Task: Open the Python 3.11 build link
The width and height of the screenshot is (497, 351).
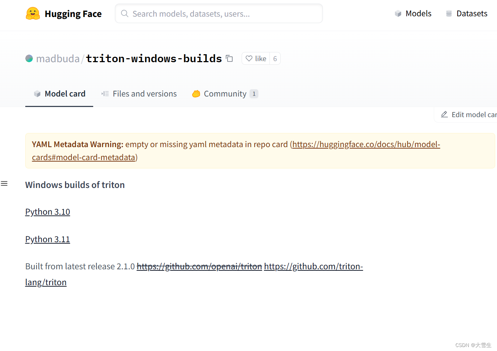Action: (48, 239)
